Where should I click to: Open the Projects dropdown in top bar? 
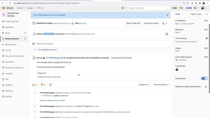click(20, 8)
